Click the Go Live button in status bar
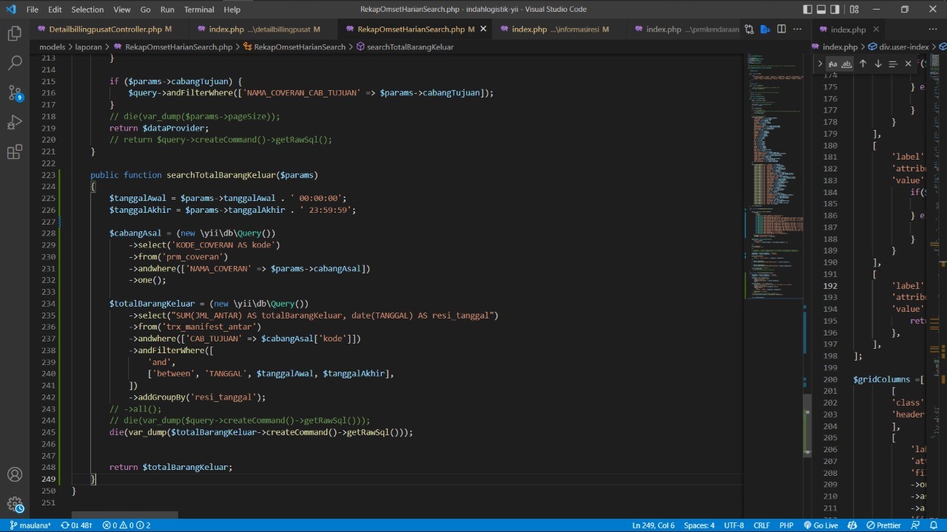 tap(820, 525)
